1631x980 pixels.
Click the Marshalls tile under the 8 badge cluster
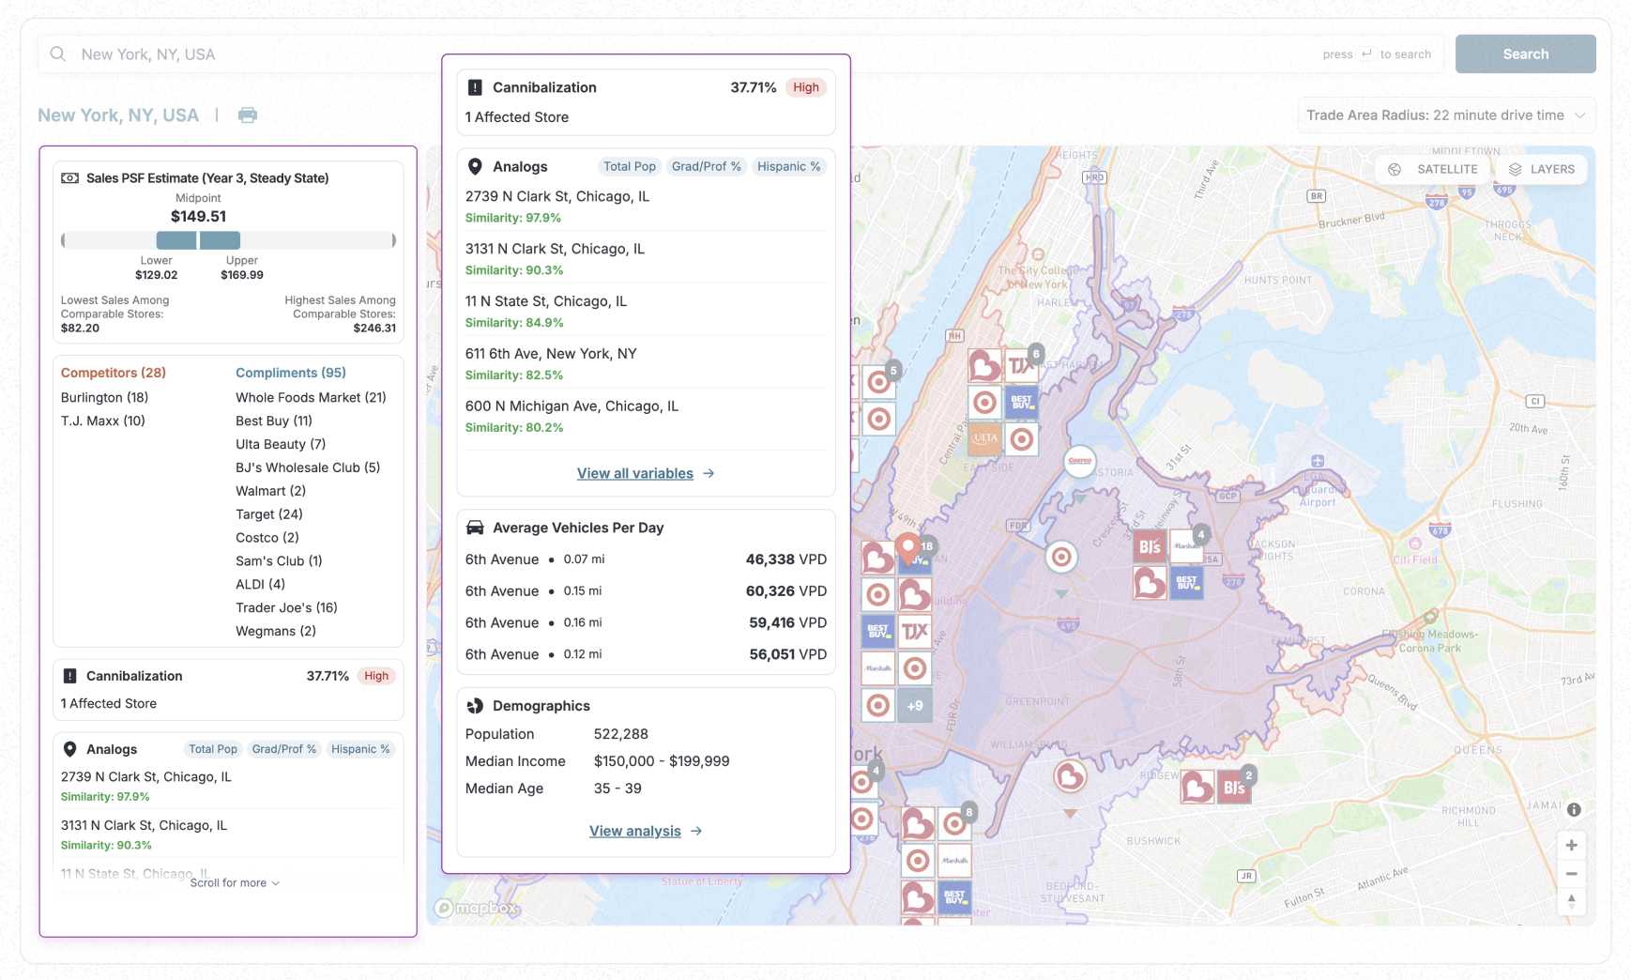(954, 860)
